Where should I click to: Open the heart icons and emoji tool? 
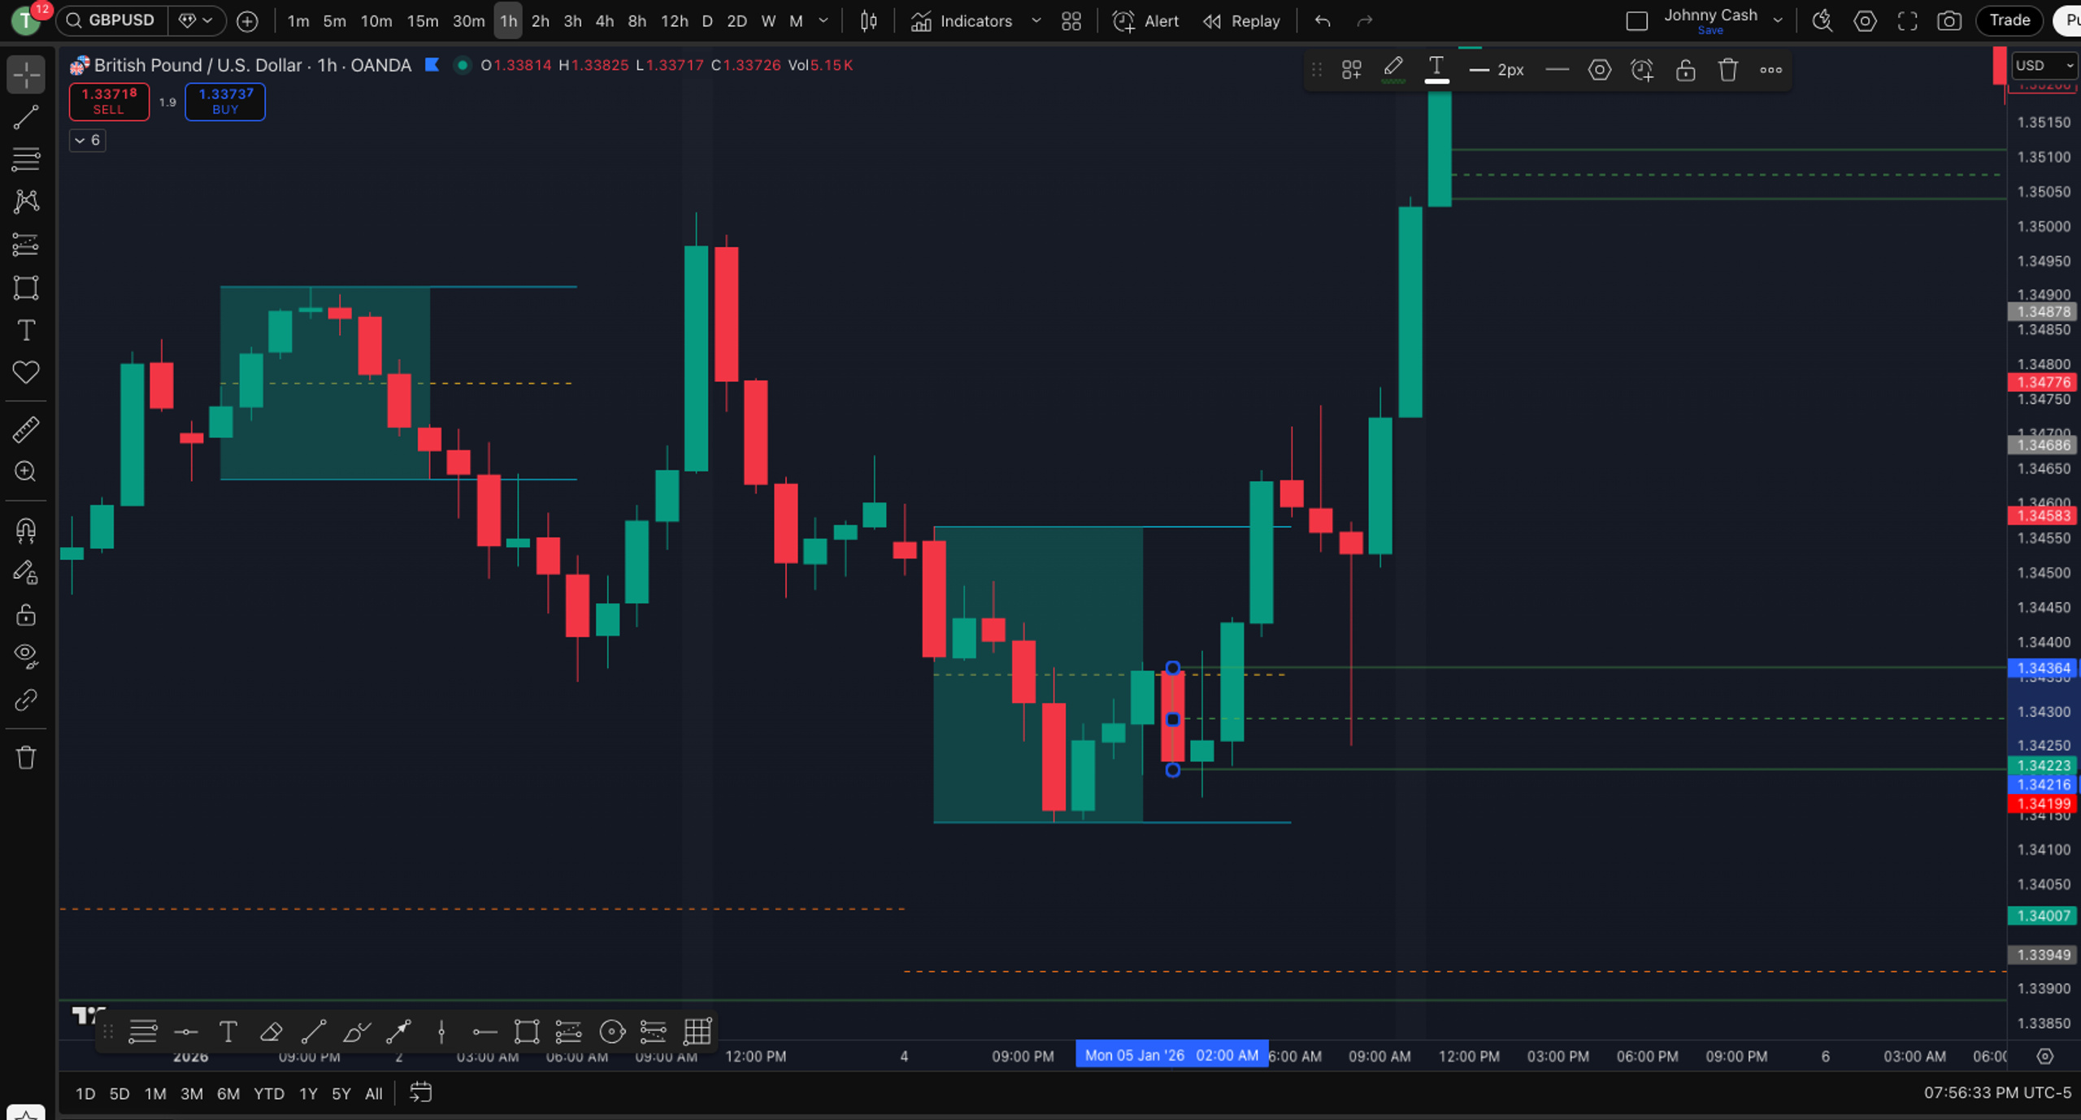coord(26,372)
